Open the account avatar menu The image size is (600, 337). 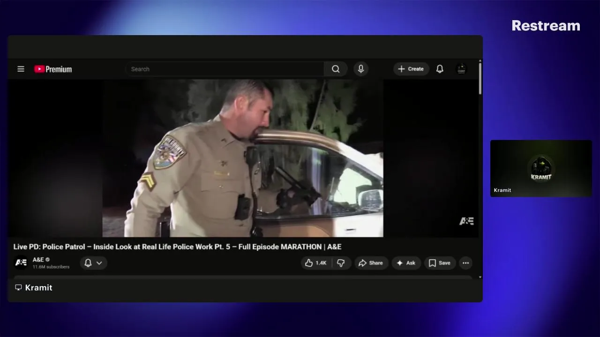click(x=461, y=69)
